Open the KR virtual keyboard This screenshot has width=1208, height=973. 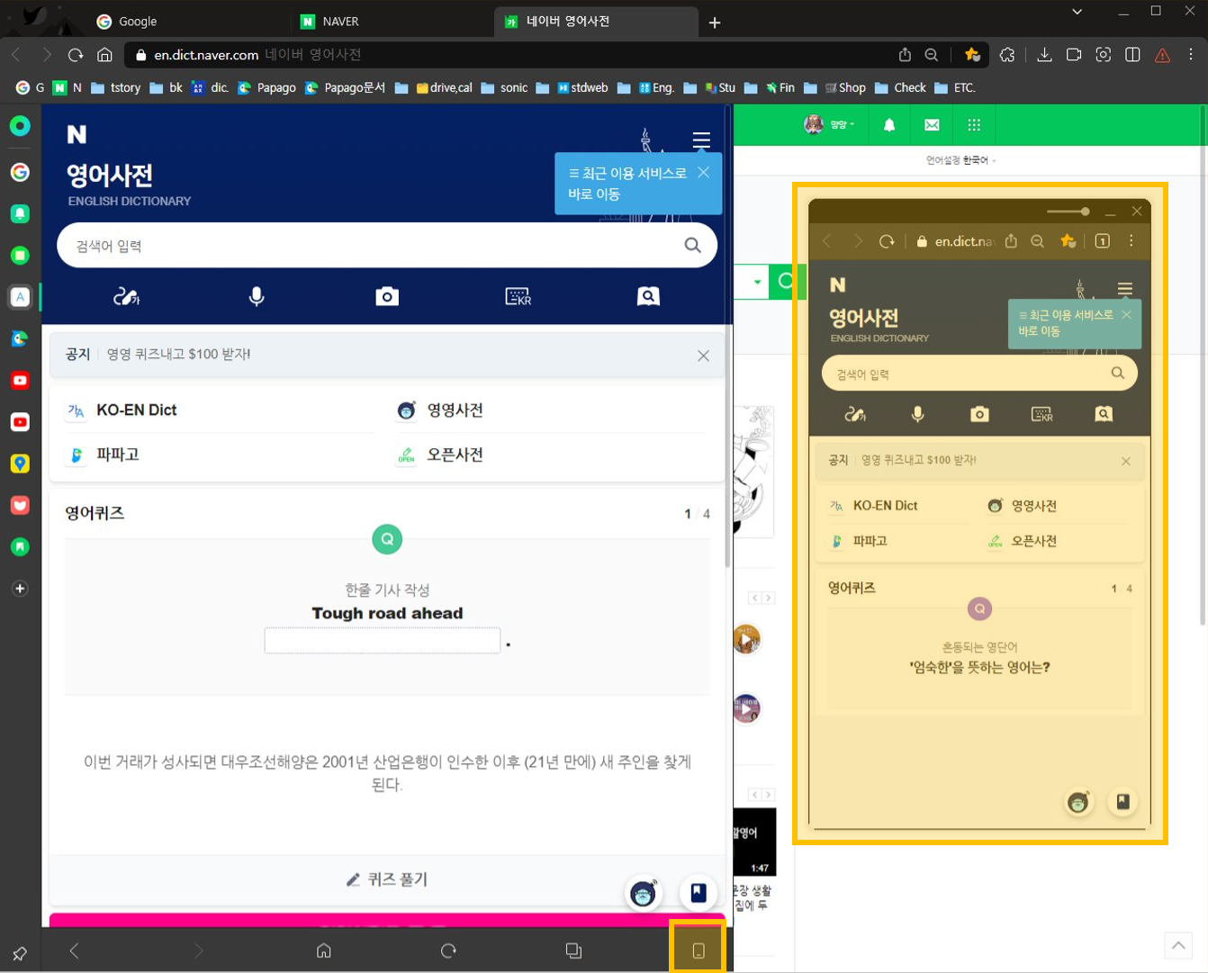[x=518, y=296]
